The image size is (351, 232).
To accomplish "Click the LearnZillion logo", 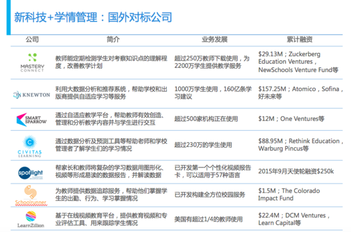I will coord(30,219).
